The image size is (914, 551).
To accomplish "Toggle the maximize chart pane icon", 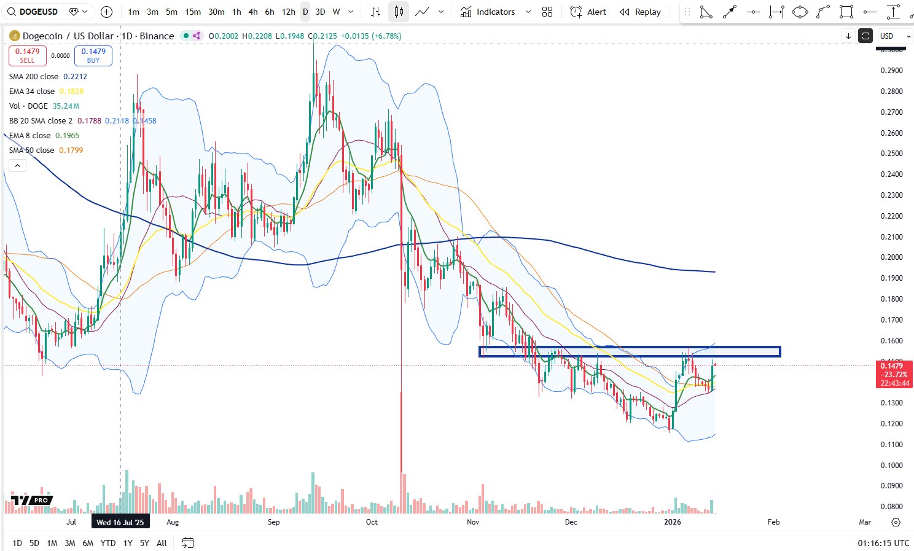I will tap(865, 36).
